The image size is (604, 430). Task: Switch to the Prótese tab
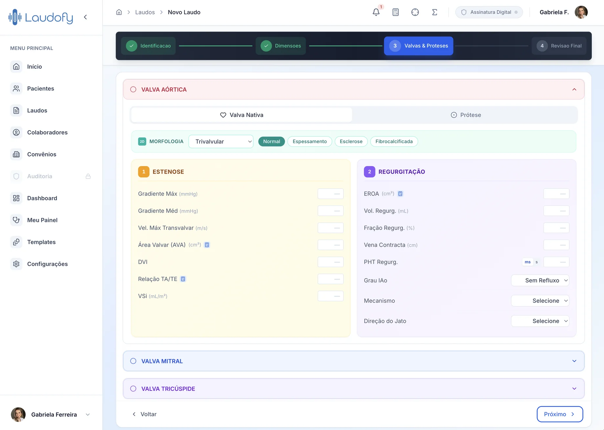(465, 115)
